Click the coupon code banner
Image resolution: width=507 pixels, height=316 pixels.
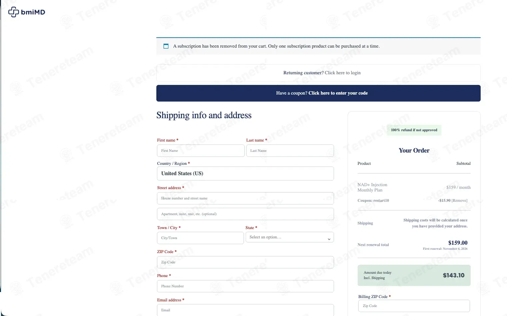[318, 93]
